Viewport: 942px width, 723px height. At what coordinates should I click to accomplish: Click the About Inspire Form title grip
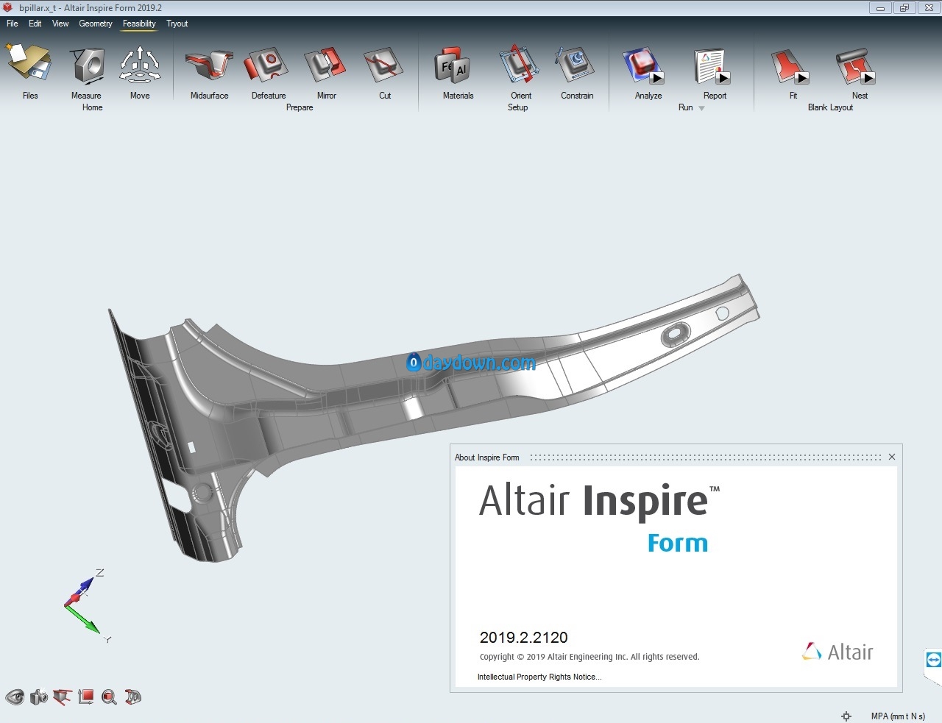705,457
